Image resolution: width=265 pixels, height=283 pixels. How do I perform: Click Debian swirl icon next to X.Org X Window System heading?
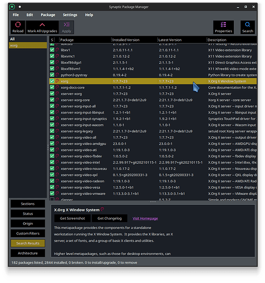102,209
